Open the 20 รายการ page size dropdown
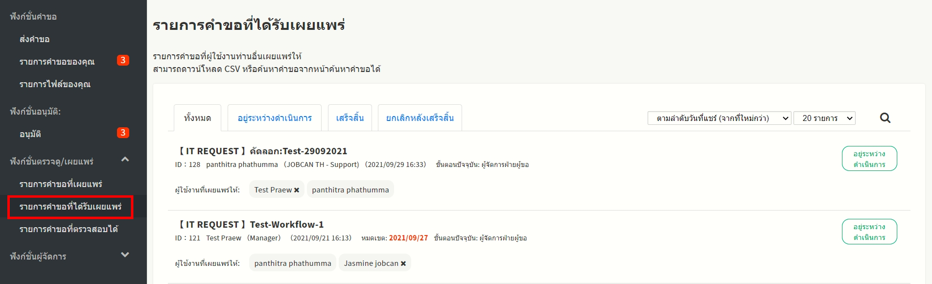Image resolution: width=932 pixels, height=284 pixels. [824, 118]
